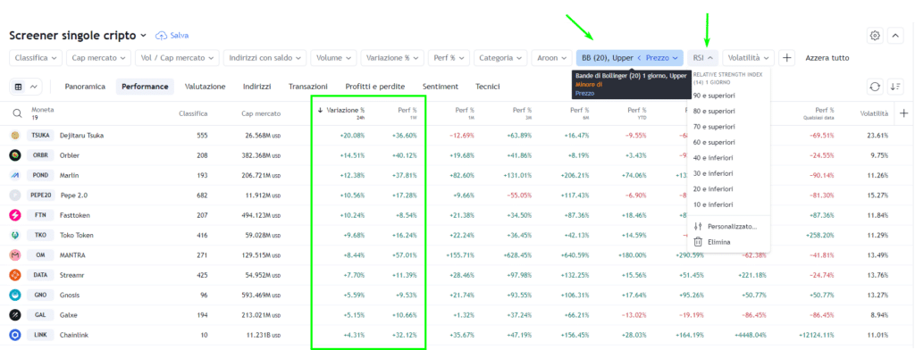Switch to chart view icon
This screenshot has width=915, height=350.
click(34, 87)
